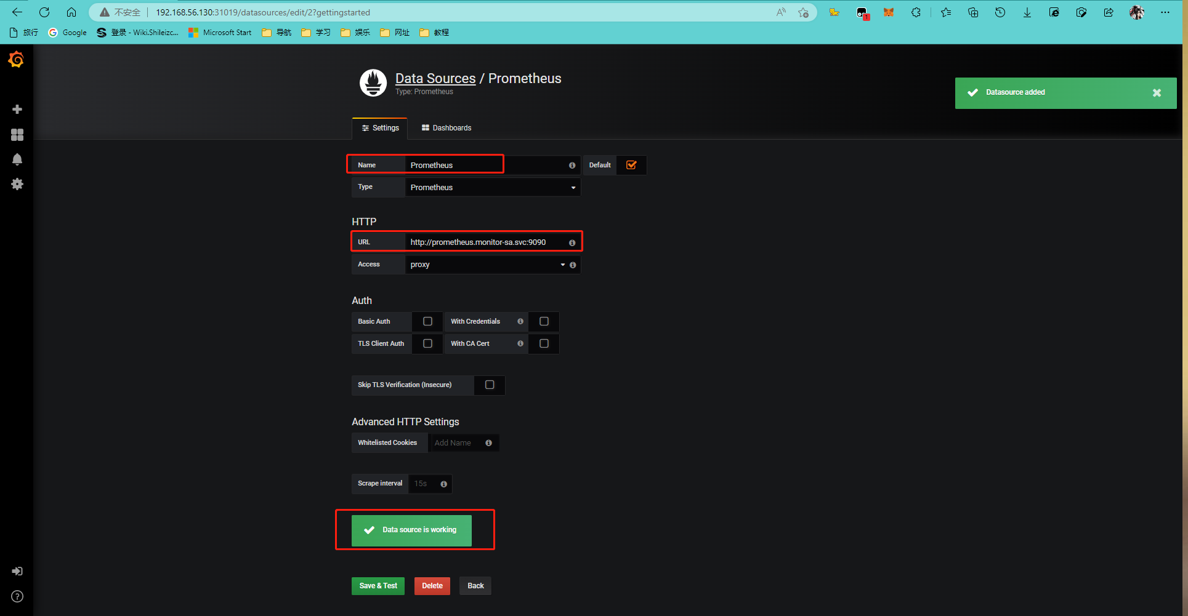Click the Sign in icon in sidebar
This screenshot has width=1188, height=616.
click(17, 571)
